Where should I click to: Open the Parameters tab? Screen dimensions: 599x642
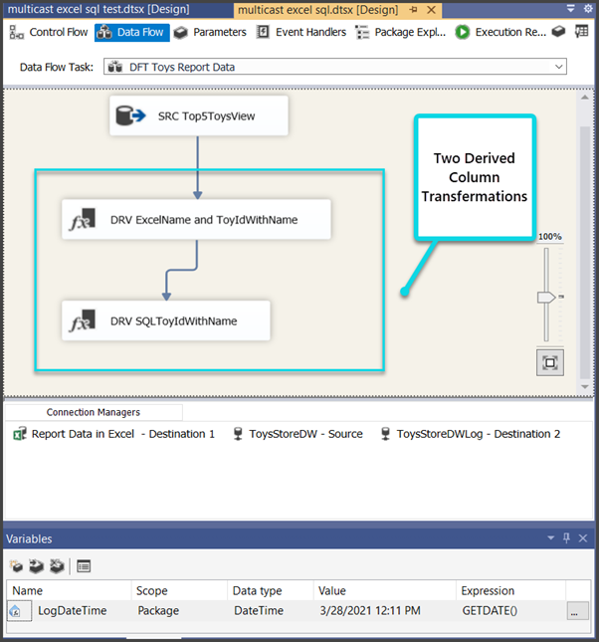click(x=210, y=32)
